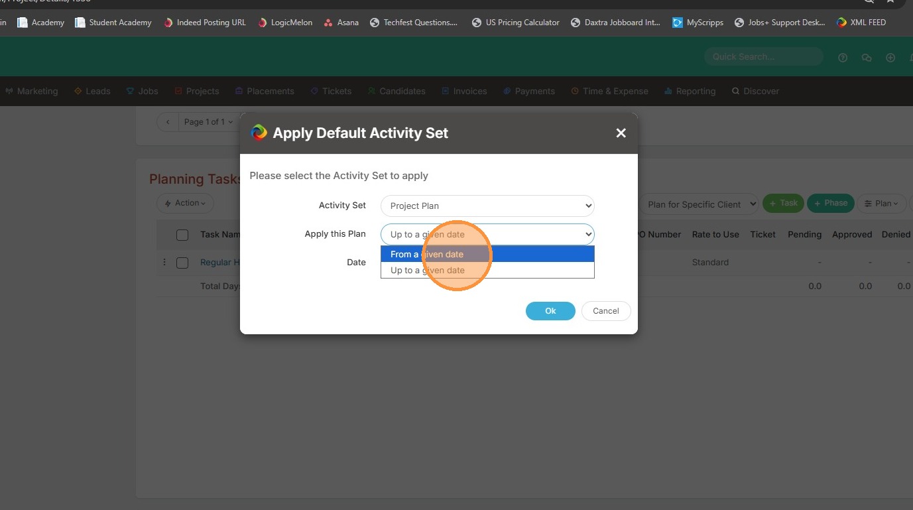Go to the Placements menu
Viewport: 913px width, 510px height.
(x=264, y=92)
